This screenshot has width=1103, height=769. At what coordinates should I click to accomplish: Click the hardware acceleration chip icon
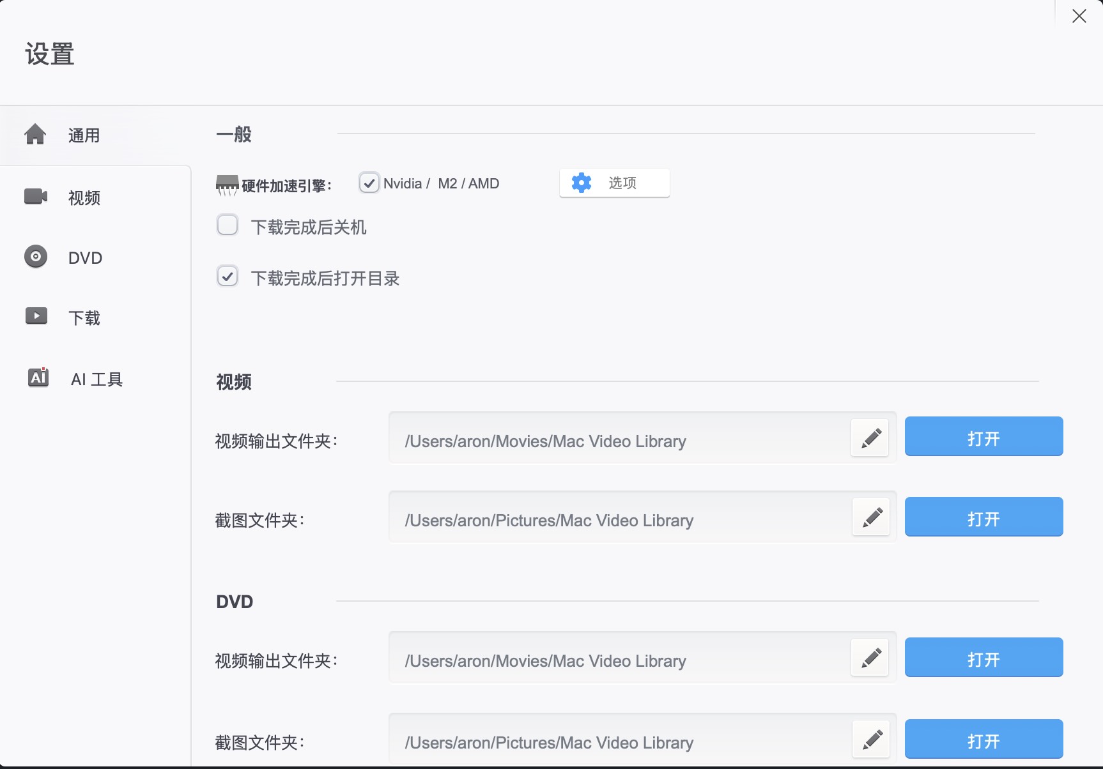[227, 185]
